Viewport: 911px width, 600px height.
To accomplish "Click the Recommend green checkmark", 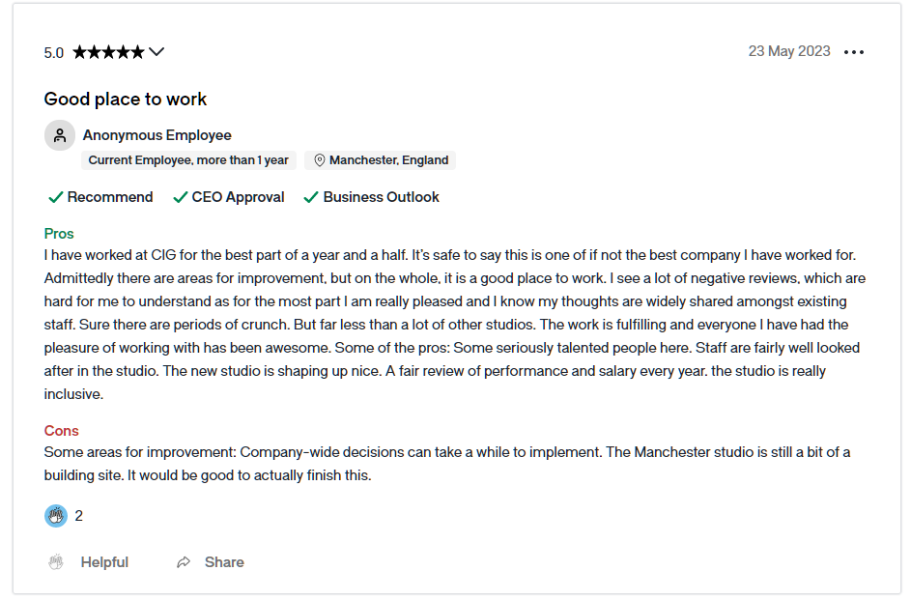I will [55, 197].
